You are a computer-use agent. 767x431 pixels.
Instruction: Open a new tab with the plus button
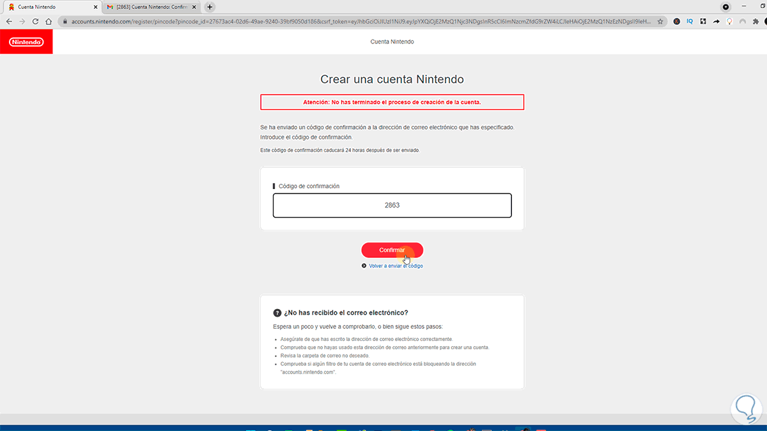[210, 7]
